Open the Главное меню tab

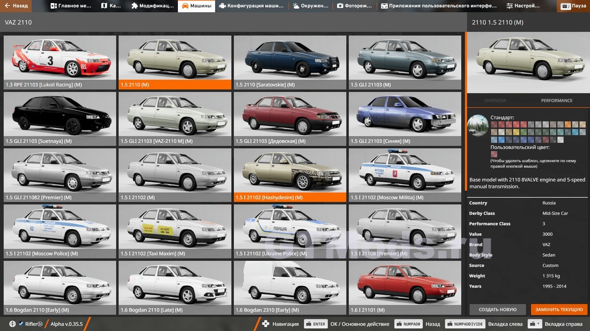pos(71,6)
